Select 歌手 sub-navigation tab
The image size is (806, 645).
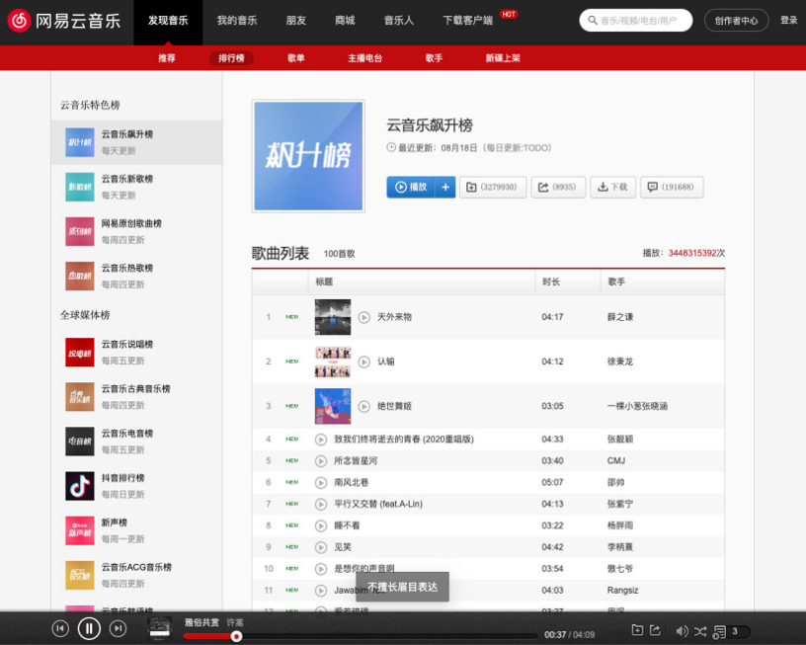(434, 58)
